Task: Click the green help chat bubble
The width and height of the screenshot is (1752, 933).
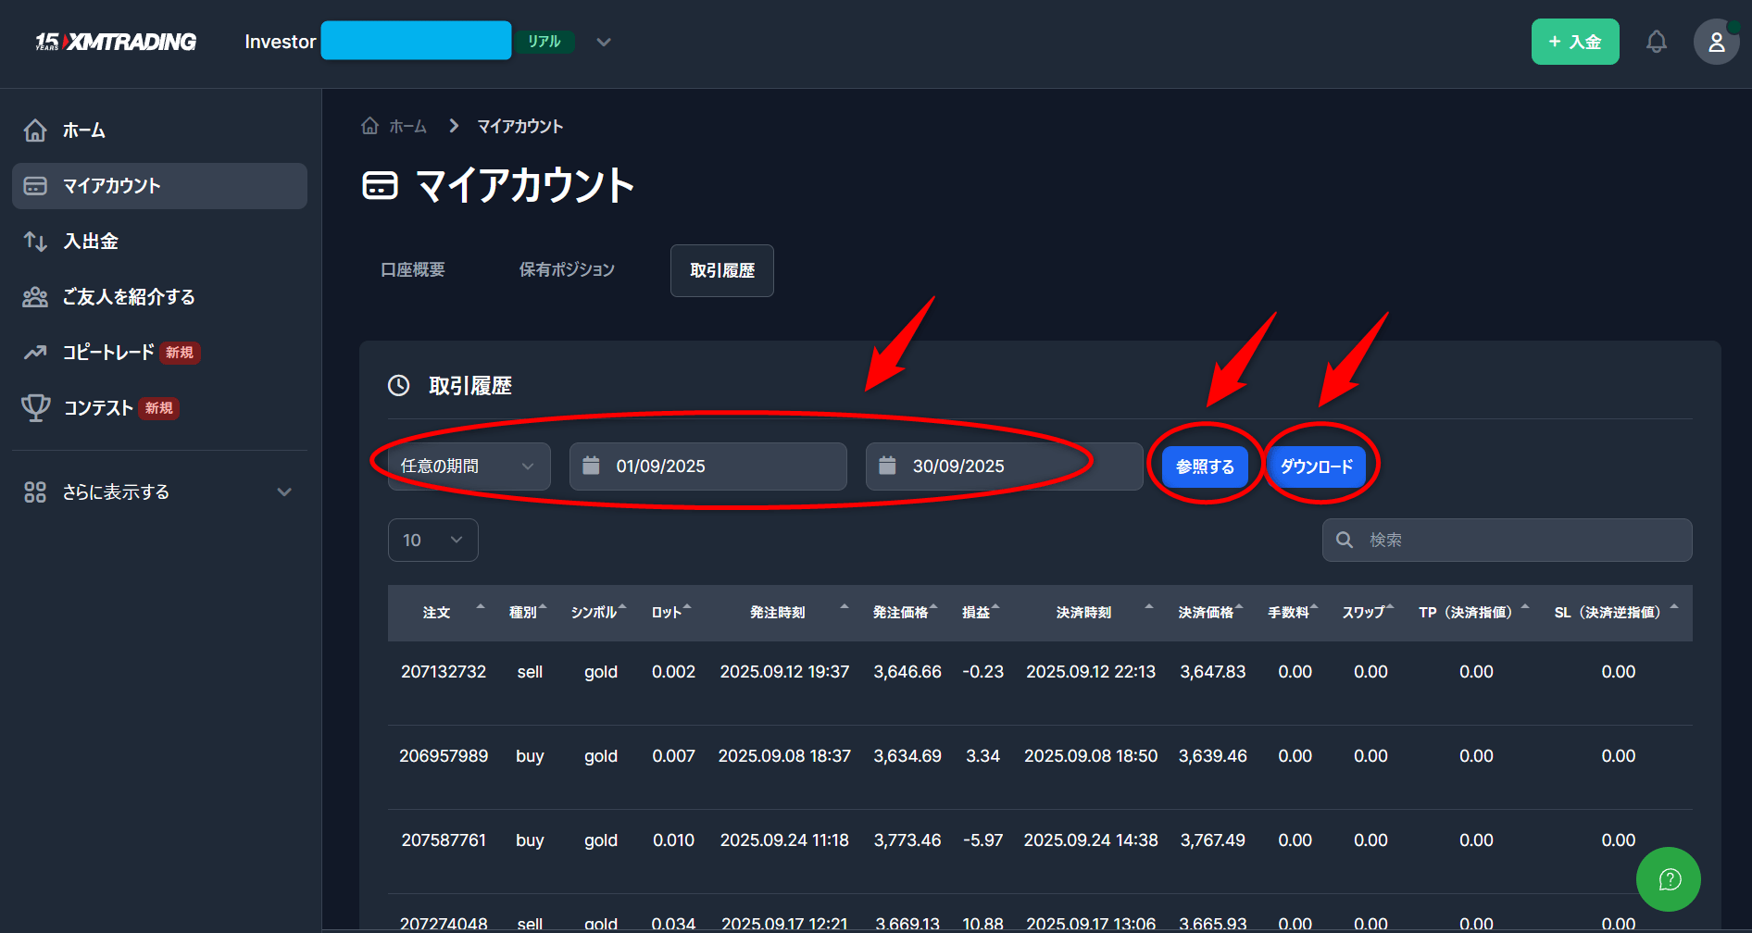Action: (1668, 879)
